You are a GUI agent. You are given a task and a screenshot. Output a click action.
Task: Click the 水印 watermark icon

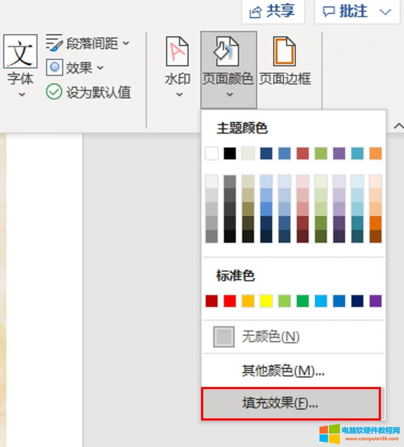point(177,51)
